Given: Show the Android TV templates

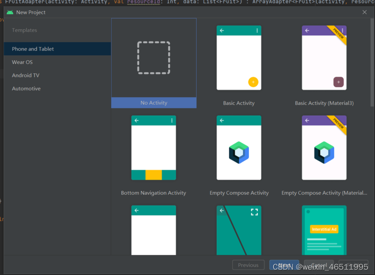Looking at the screenshot, I should (57, 75).
